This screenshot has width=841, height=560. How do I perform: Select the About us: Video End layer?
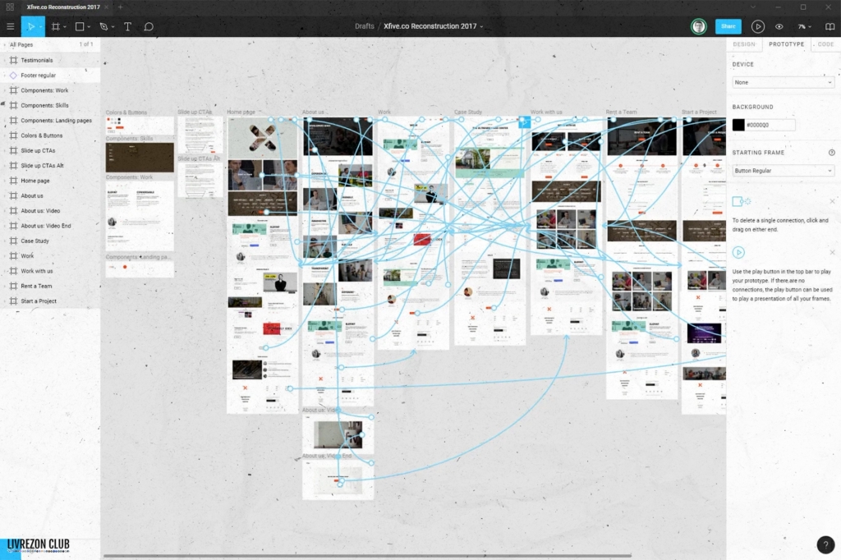pos(50,226)
